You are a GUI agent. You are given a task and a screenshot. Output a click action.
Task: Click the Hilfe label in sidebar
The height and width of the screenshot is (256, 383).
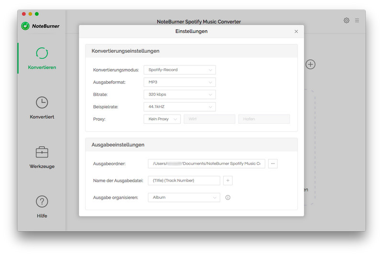[x=42, y=216]
